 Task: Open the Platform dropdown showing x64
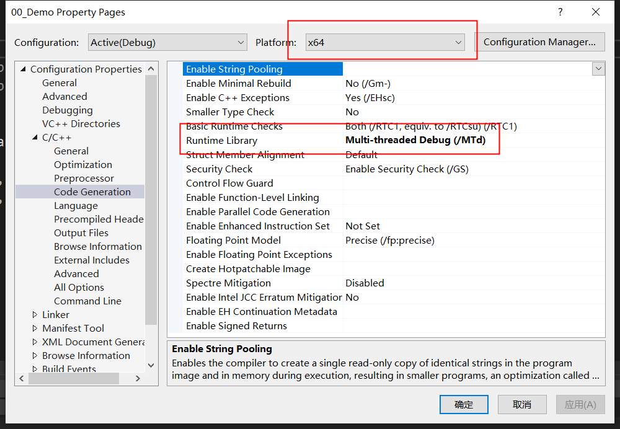tap(385, 42)
